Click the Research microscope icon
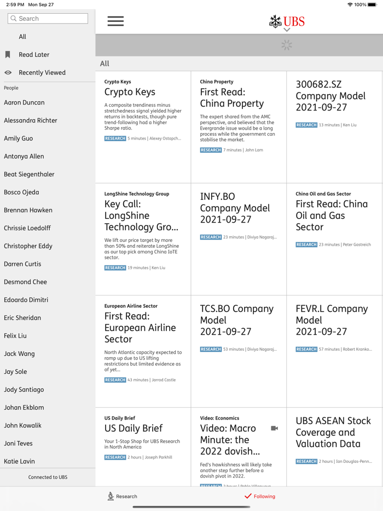 pos(111,496)
